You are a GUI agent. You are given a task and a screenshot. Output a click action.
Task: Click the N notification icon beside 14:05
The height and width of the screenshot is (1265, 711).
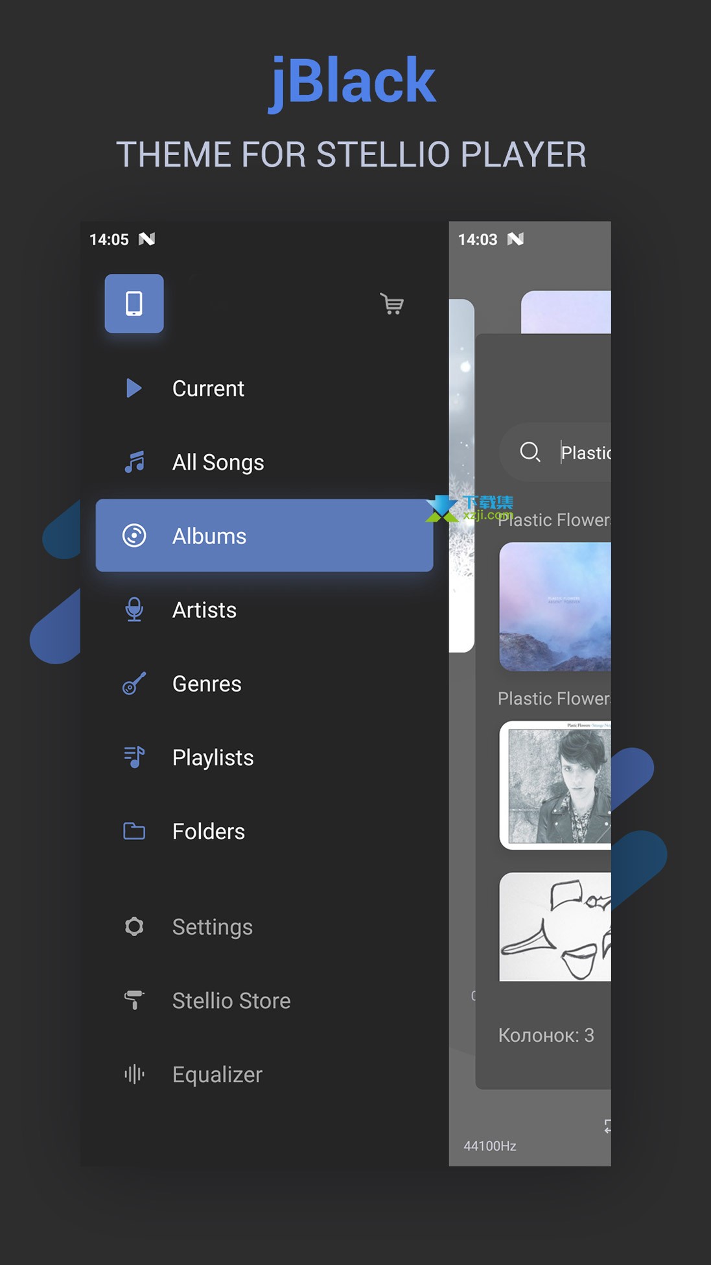(x=147, y=239)
